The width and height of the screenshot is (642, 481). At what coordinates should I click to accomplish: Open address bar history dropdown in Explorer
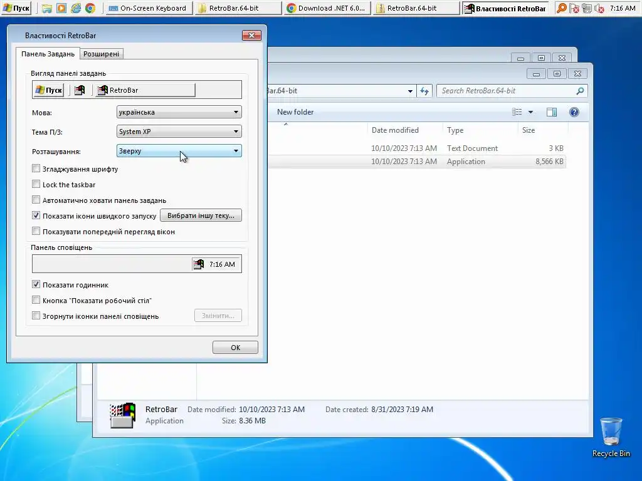coord(410,91)
